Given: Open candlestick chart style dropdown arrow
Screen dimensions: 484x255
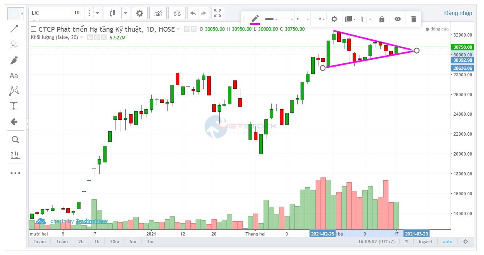Looking at the screenshot, I should (126, 13).
